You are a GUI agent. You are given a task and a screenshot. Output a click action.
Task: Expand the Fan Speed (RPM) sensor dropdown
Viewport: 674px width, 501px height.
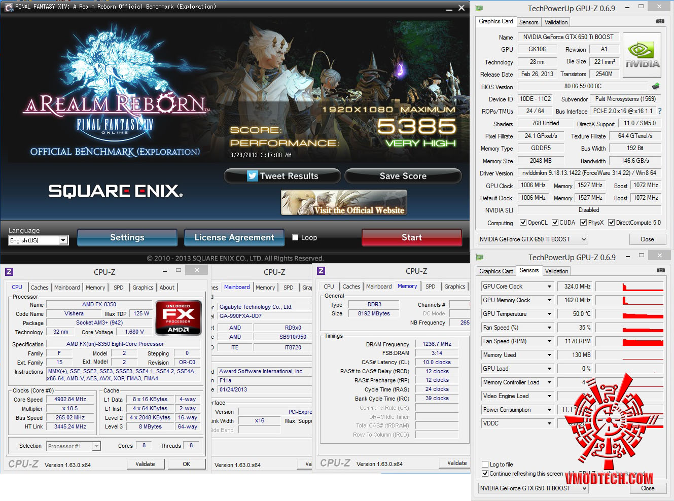(549, 341)
